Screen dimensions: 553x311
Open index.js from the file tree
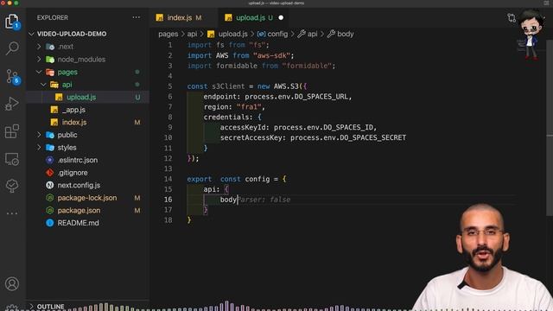(74, 123)
